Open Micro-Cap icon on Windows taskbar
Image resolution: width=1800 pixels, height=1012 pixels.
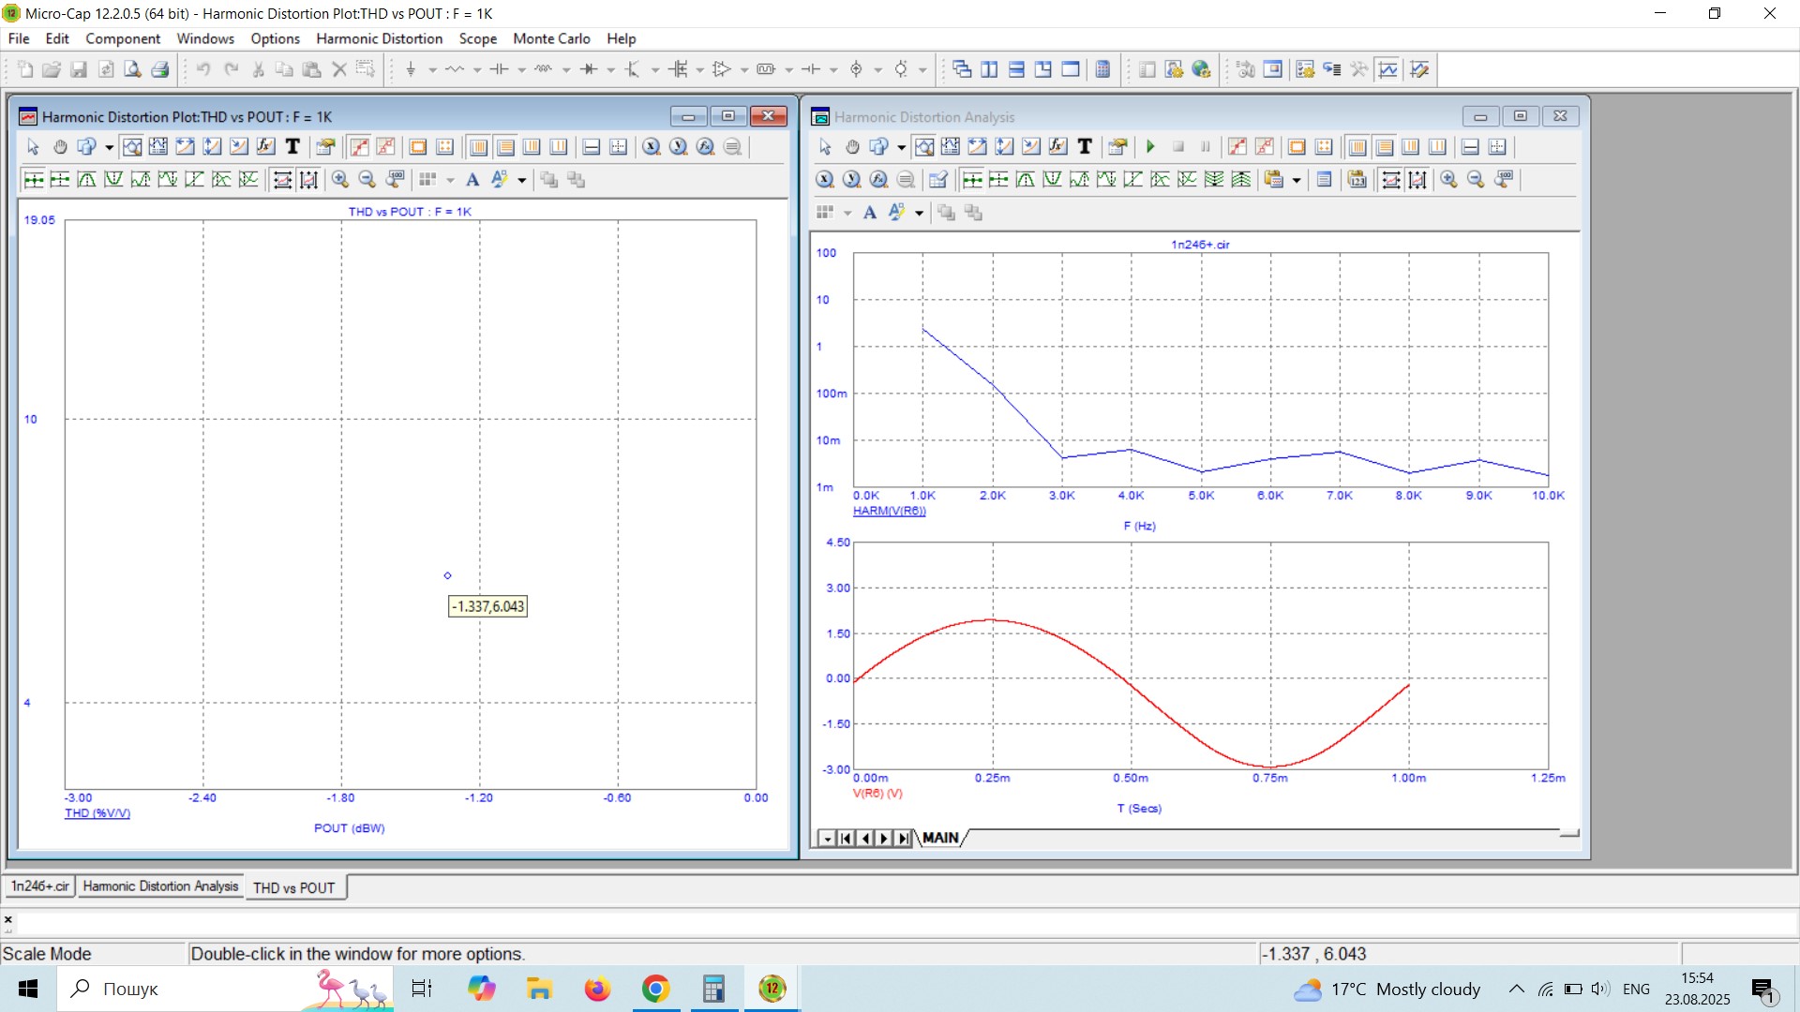772,989
